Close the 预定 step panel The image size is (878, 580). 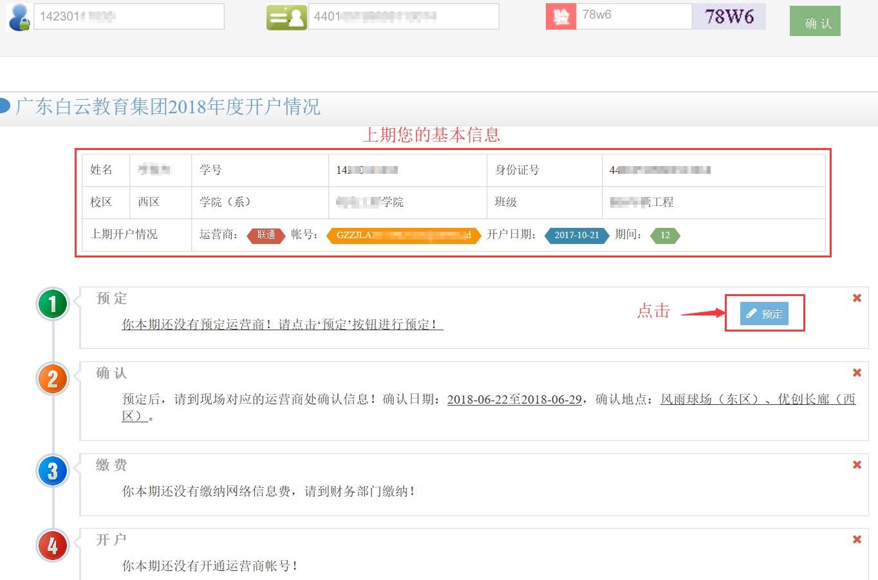click(857, 298)
